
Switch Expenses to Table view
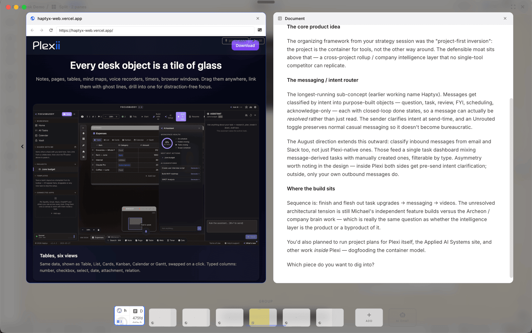(97, 140)
